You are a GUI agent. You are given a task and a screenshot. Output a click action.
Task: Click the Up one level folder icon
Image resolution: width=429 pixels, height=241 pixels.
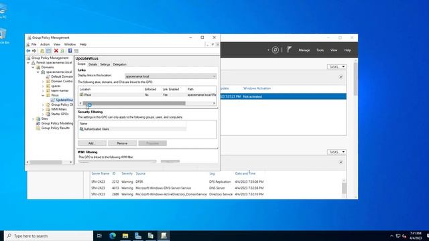(x=42, y=51)
